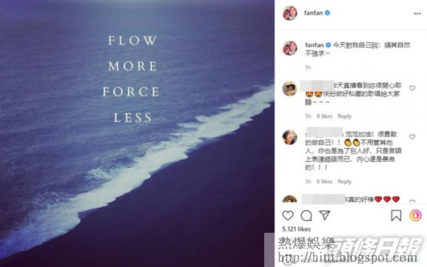The width and height of the screenshot is (427, 267).
Task: Open second commenter's avatar
Action: [x=289, y=137]
